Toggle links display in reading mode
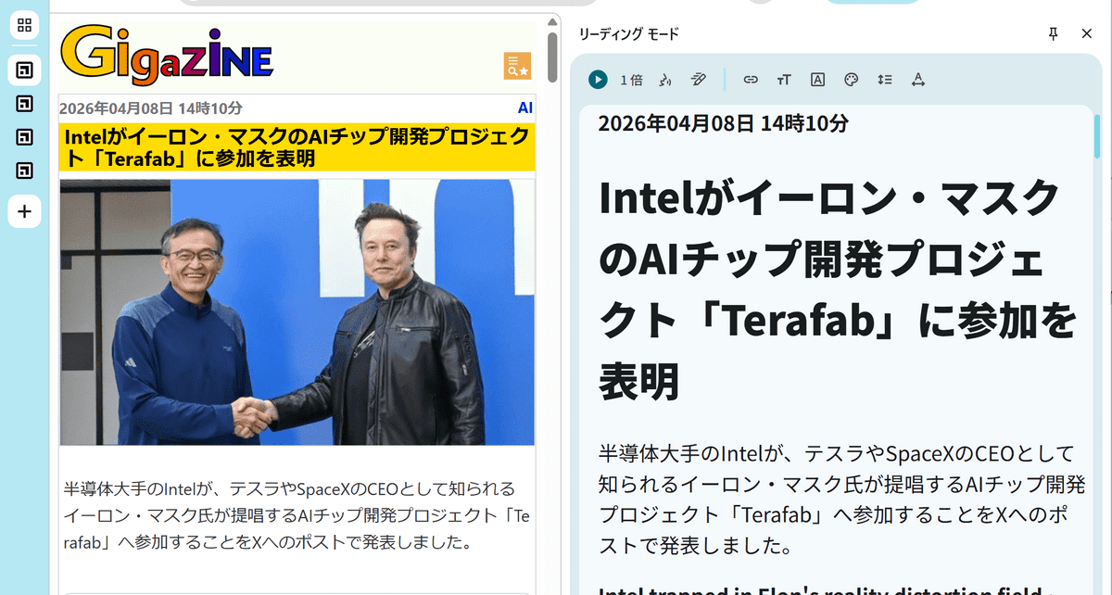This screenshot has width=1112, height=595. coord(751,80)
